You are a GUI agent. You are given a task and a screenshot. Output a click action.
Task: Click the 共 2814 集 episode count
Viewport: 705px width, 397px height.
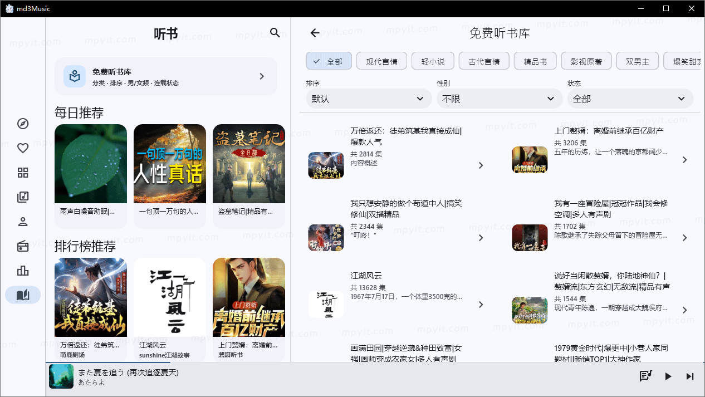click(366, 154)
